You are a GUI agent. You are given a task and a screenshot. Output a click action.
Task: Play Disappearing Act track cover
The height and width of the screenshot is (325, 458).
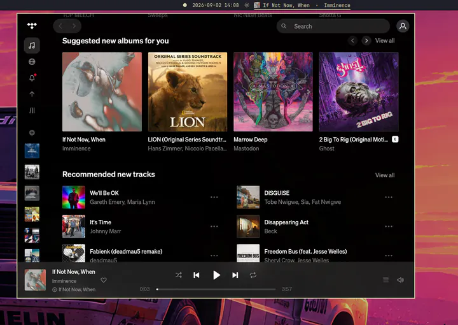[248, 226]
